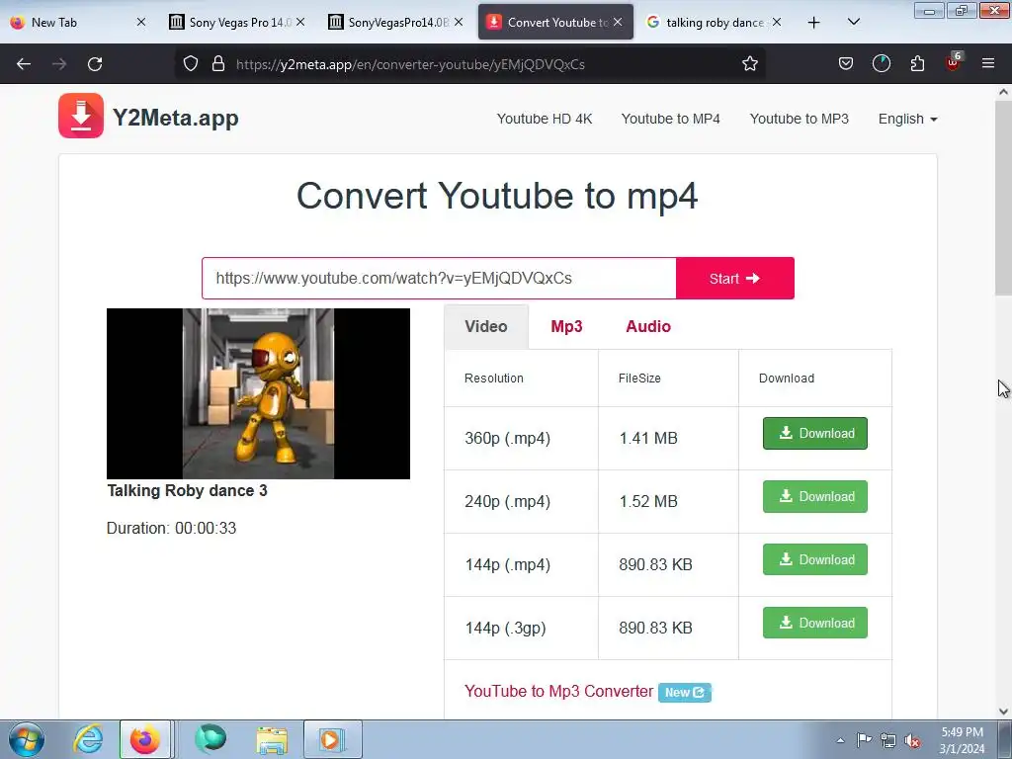The width and height of the screenshot is (1012, 759).
Task: Open the tracking protection shield icon
Action: point(191,64)
